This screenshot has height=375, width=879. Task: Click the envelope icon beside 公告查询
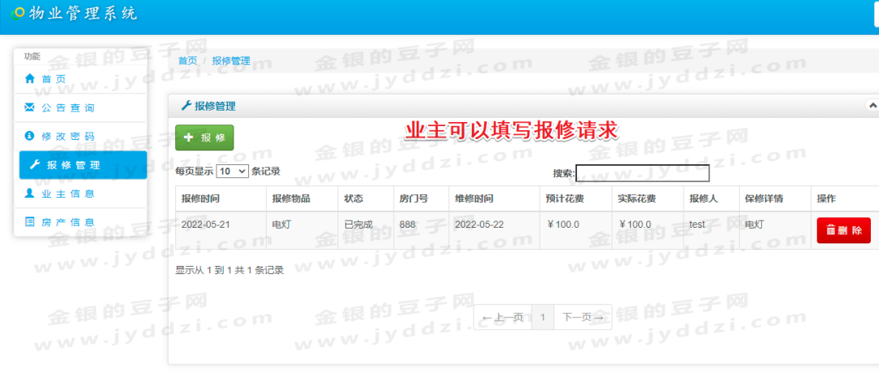click(30, 107)
